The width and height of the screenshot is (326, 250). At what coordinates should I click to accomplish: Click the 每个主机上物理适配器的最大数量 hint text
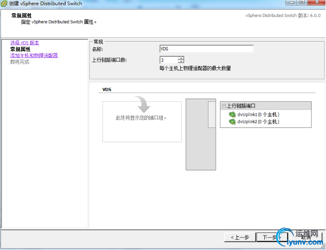coord(195,68)
